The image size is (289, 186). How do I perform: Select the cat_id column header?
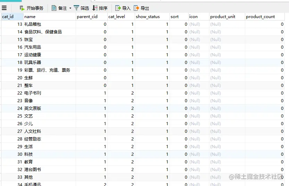tap(12, 17)
